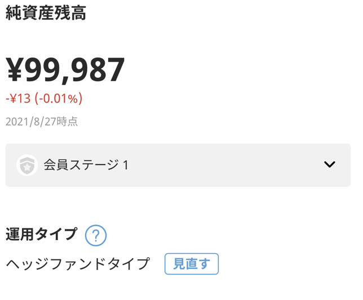Open the 運用タイプ question mark help

(x=96, y=235)
